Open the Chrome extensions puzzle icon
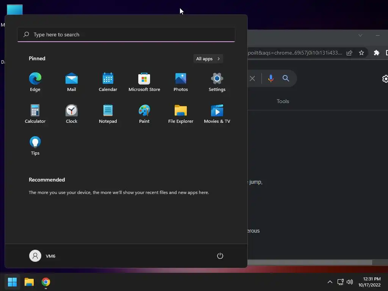This screenshot has width=388, height=291. [376, 53]
